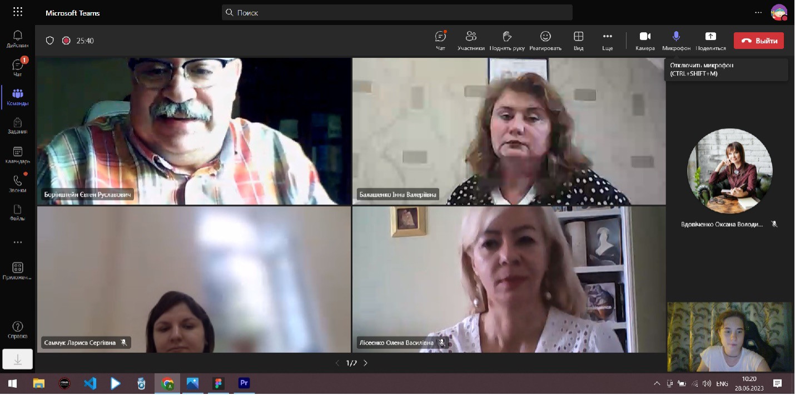Switch to Chrome in taskbar
Screen dimensions: 795x395
[x=167, y=383]
